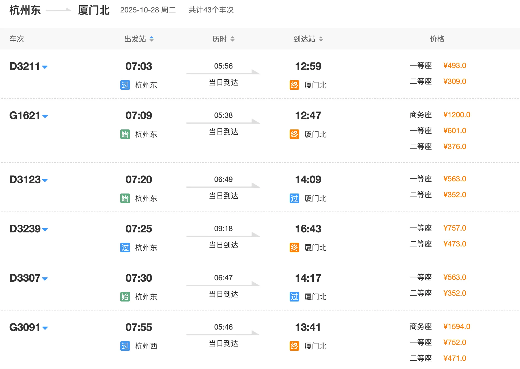Click the orange 终 badge for G3091 arrival

[294, 346]
